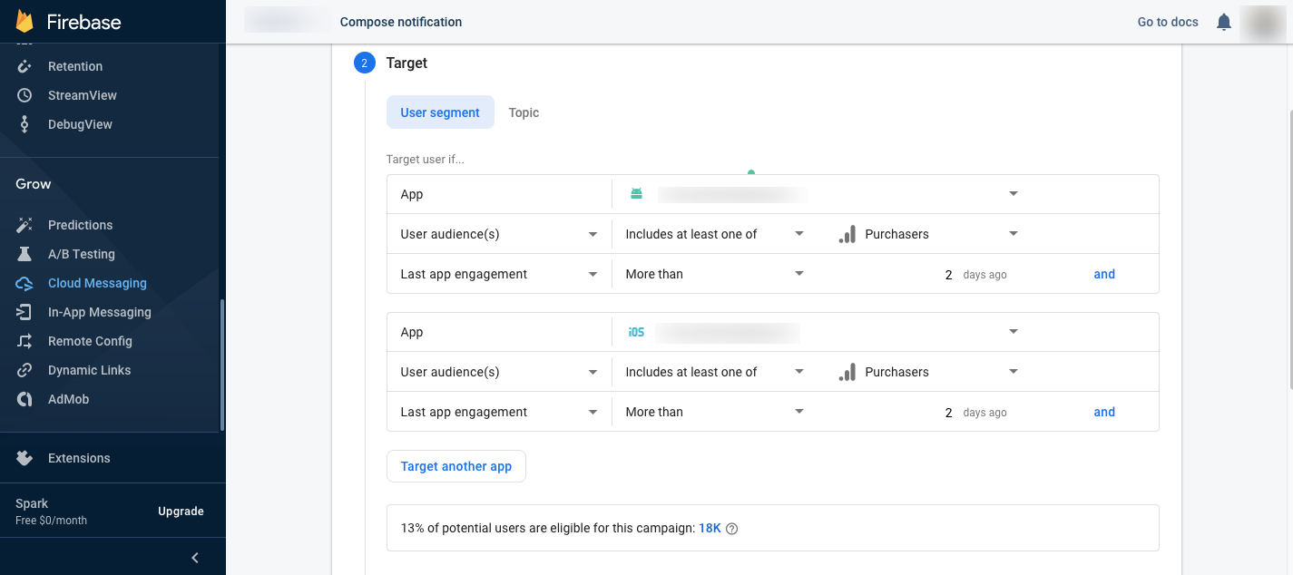The image size is (1293, 575).
Task: Open the Go to docs link
Action: point(1168,22)
